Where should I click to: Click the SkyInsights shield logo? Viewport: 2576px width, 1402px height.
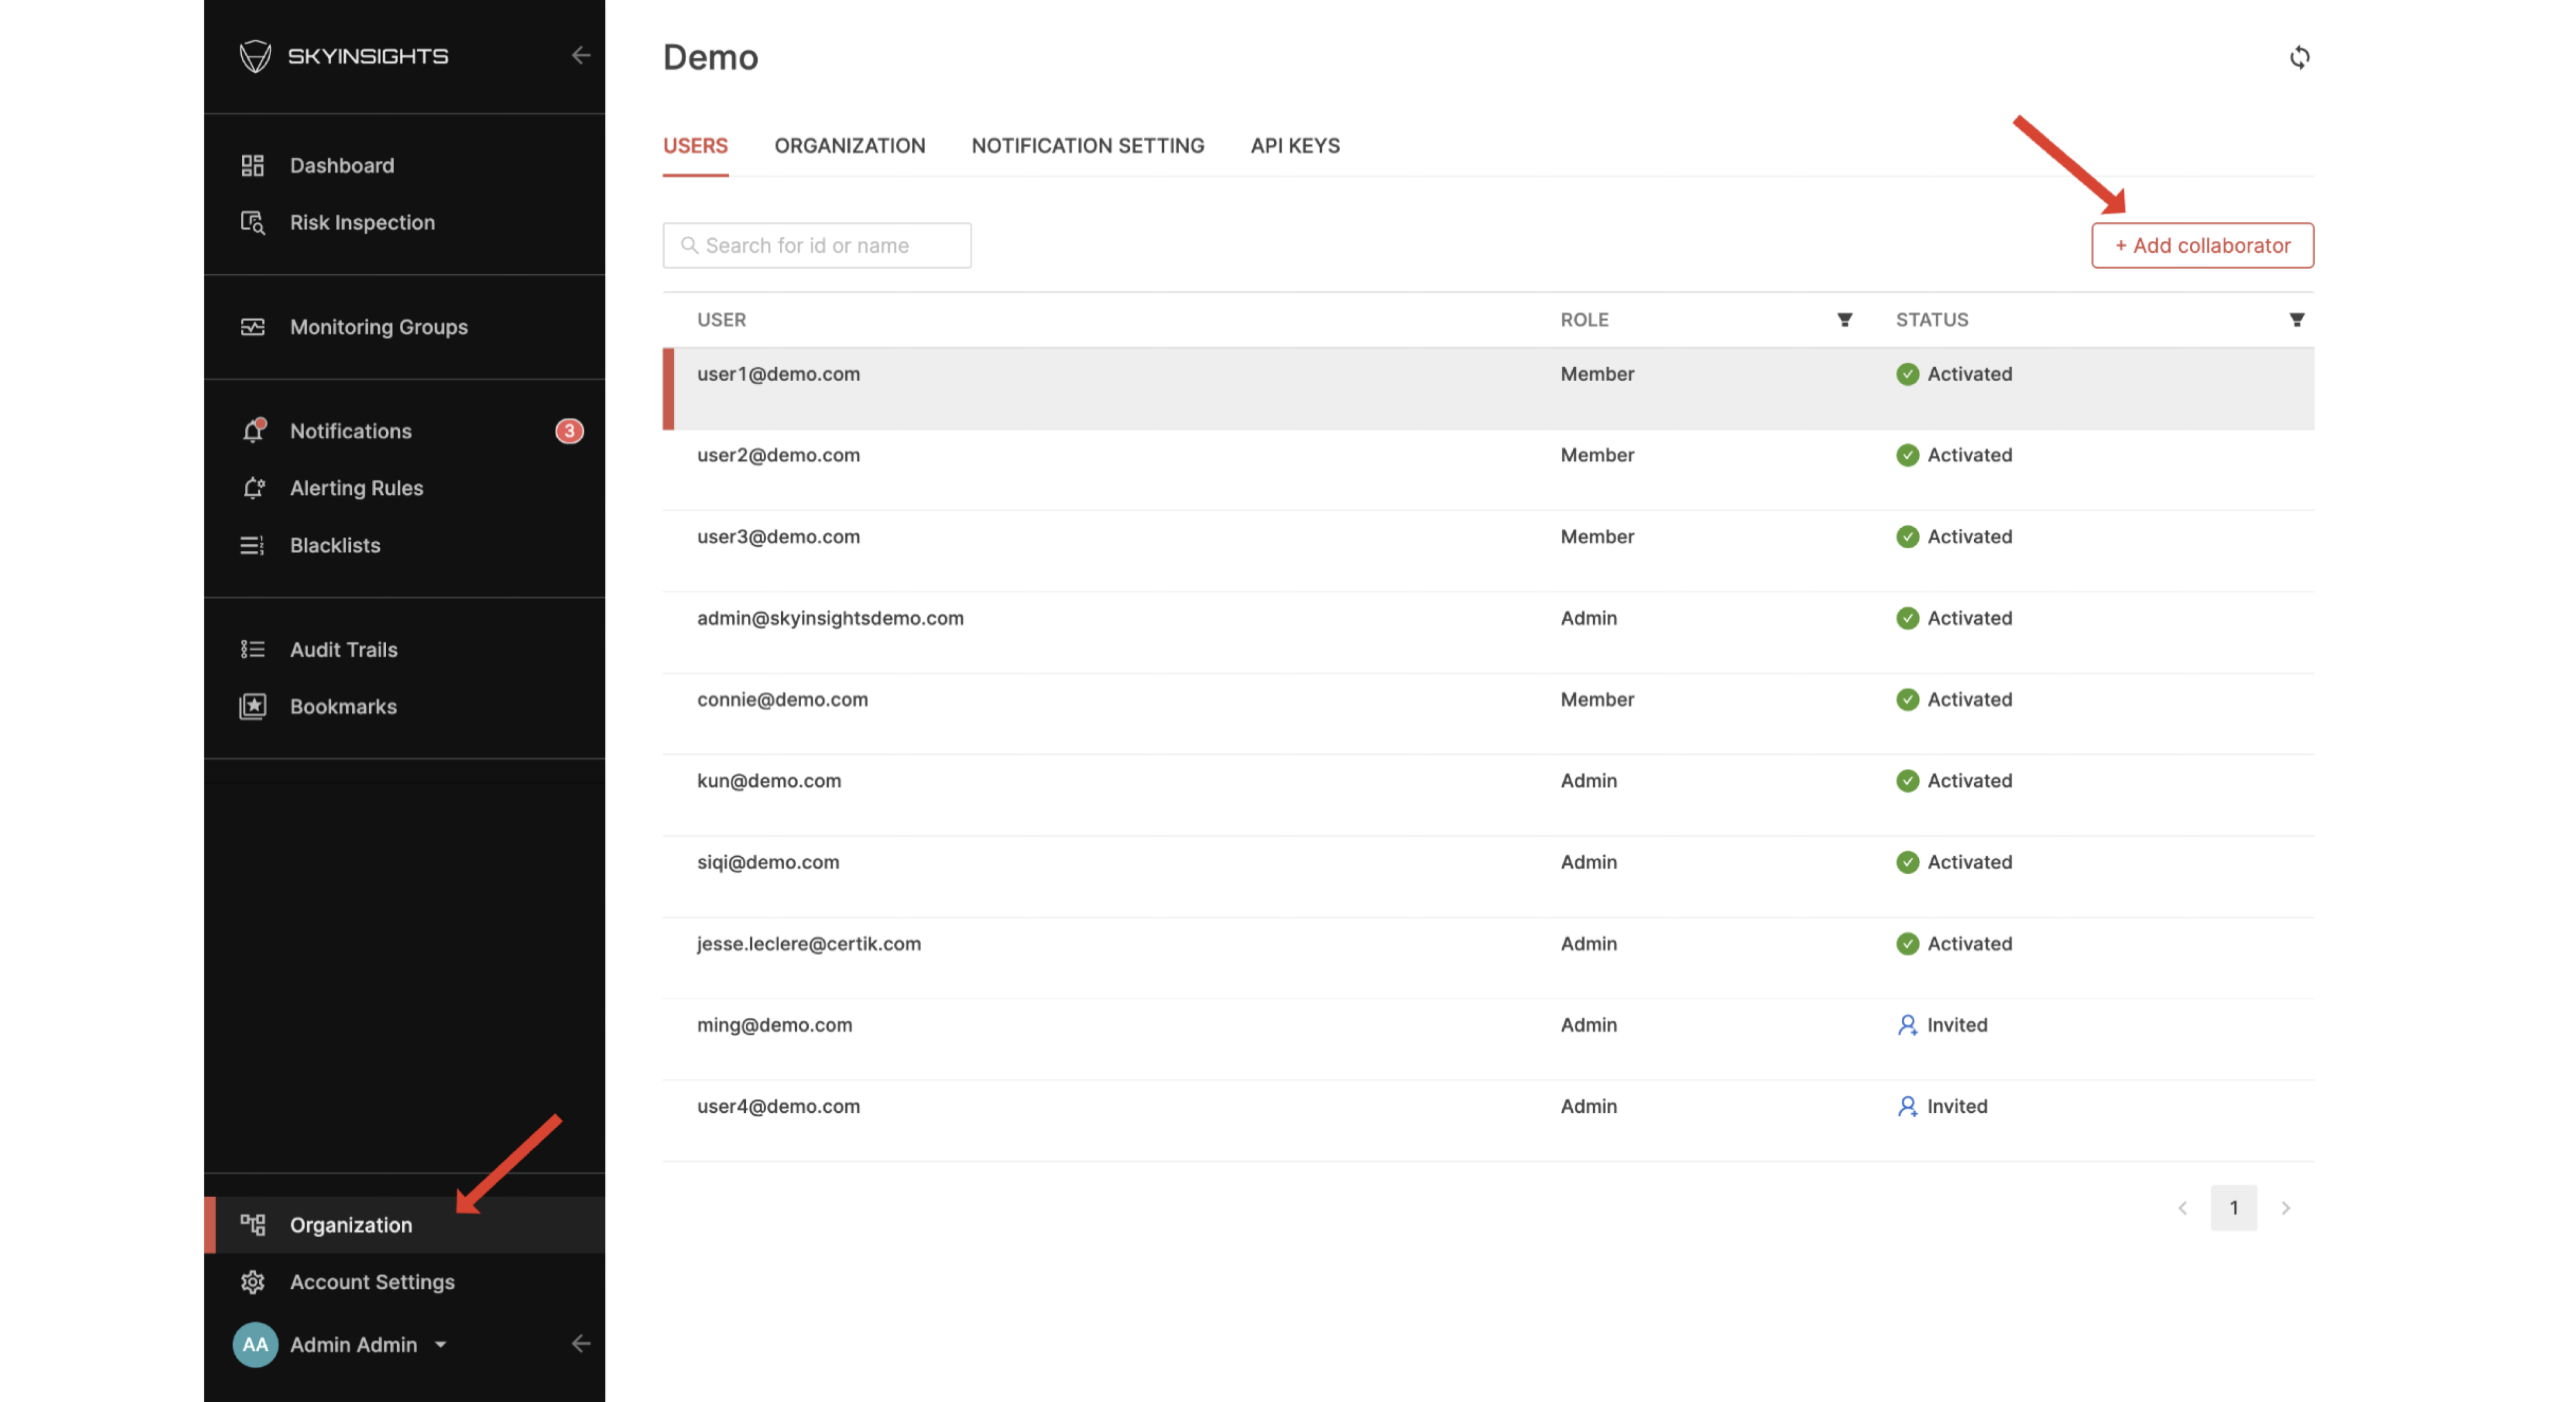point(255,56)
